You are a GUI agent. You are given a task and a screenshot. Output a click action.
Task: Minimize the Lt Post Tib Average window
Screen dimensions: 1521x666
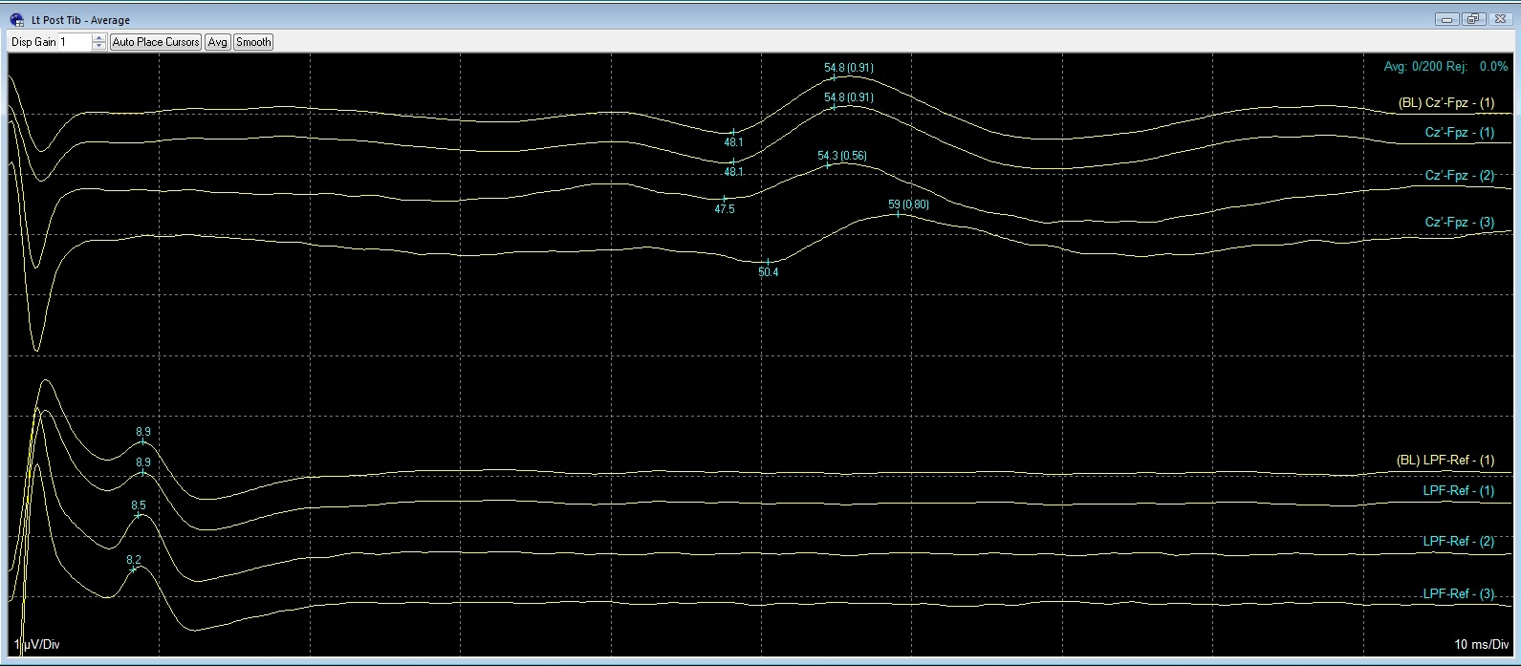coord(1447,19)
